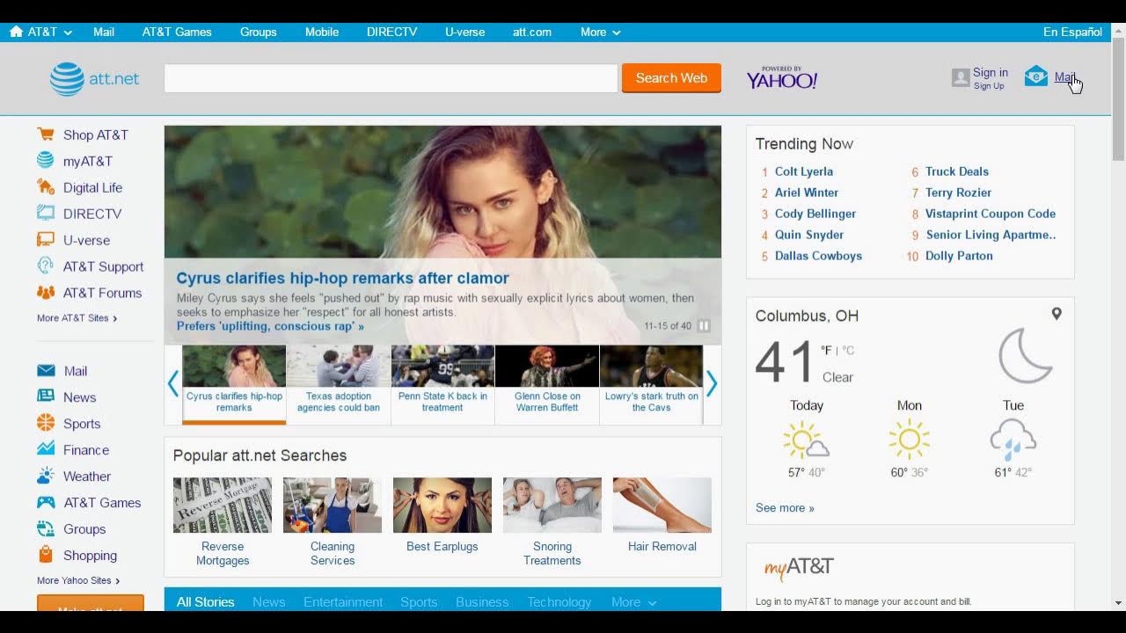Click the Mail envelope icon in sidebar

click(46, 371)
